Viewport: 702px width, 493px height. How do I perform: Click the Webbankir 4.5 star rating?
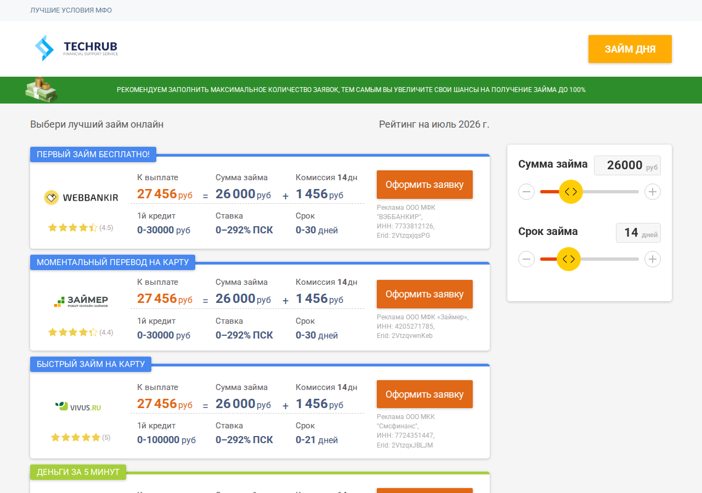(81, 227)
